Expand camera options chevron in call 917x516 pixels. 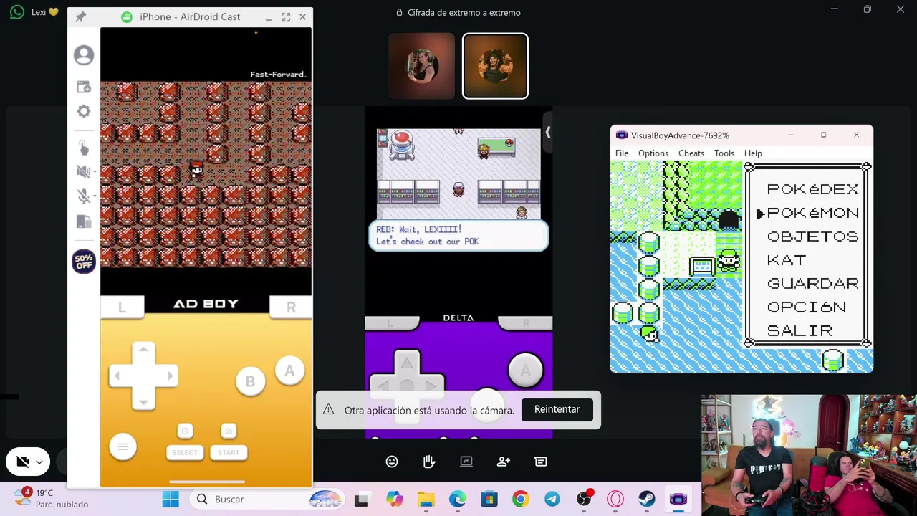click(39, 462)
